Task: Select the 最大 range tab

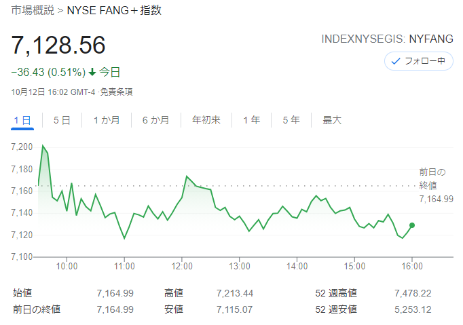Action: (332, 120)
